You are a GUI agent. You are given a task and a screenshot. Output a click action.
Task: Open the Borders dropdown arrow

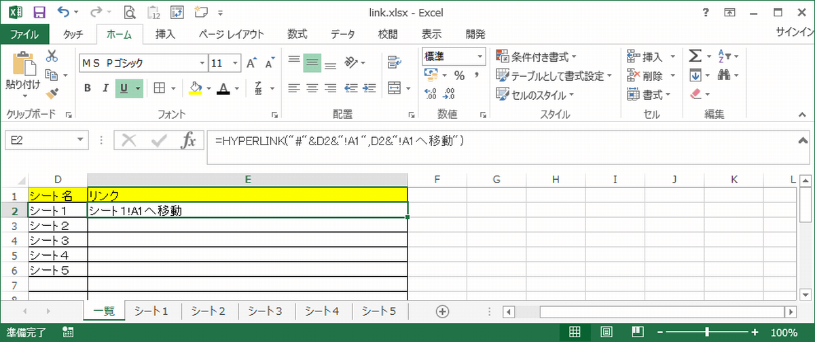click(x=172, y=88)
